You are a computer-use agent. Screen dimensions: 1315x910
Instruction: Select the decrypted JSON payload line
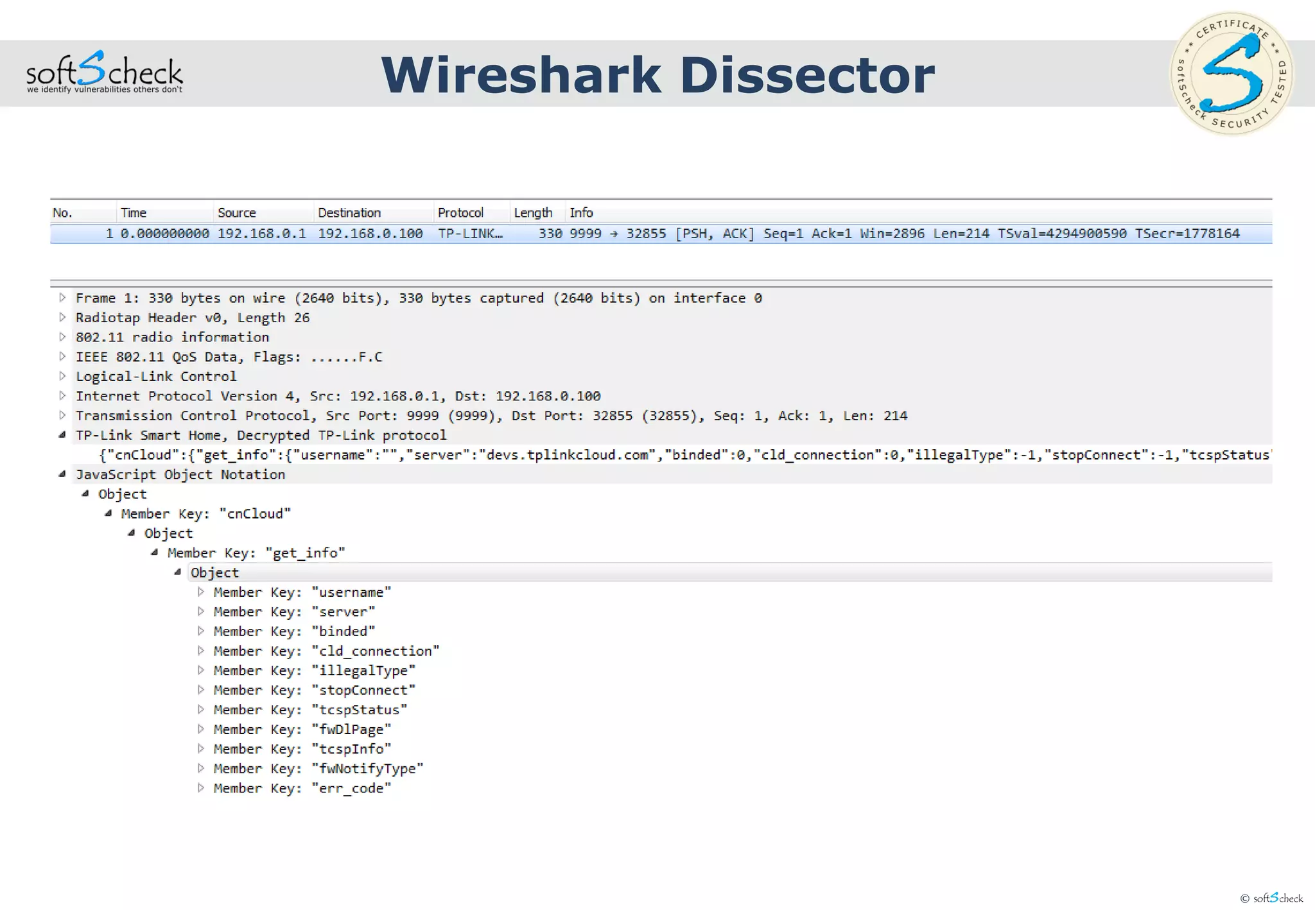coord(684,455)
